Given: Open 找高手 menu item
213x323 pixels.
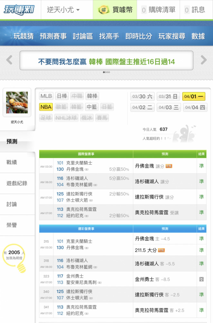Looking at the screenshot, I should click(x=109, y=36).
